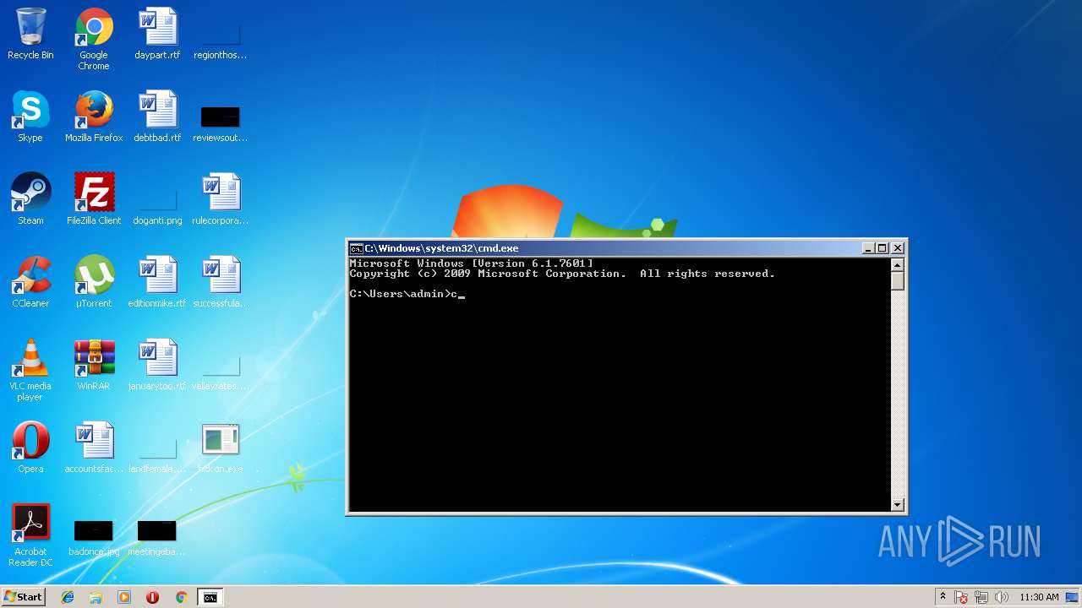Select the accountsfac document icon
Screen dimensions: 1082x608
94,448
